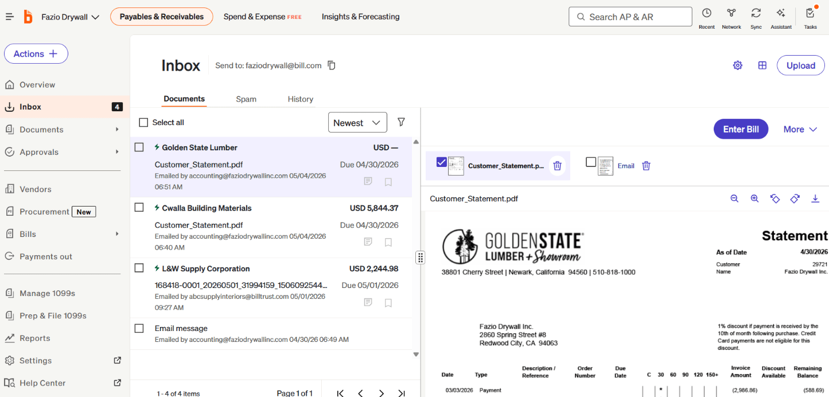Expand the More dropdown menu
This screenshot has width=829, height=397.
[800, 129]
